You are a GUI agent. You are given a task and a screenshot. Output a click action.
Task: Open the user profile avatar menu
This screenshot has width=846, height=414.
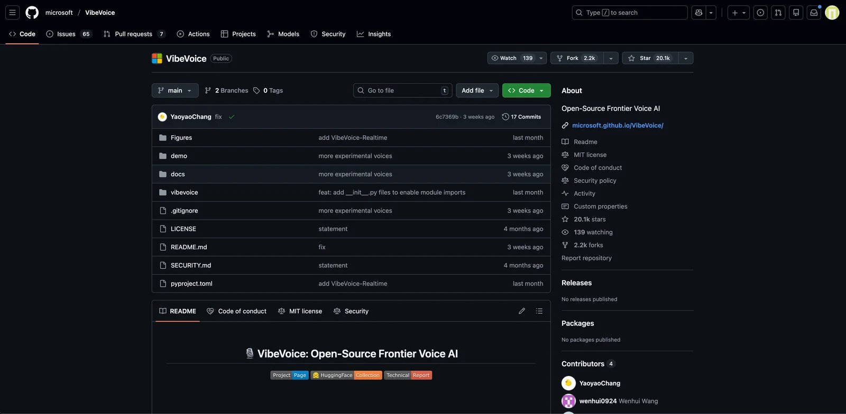pos(832,13)
